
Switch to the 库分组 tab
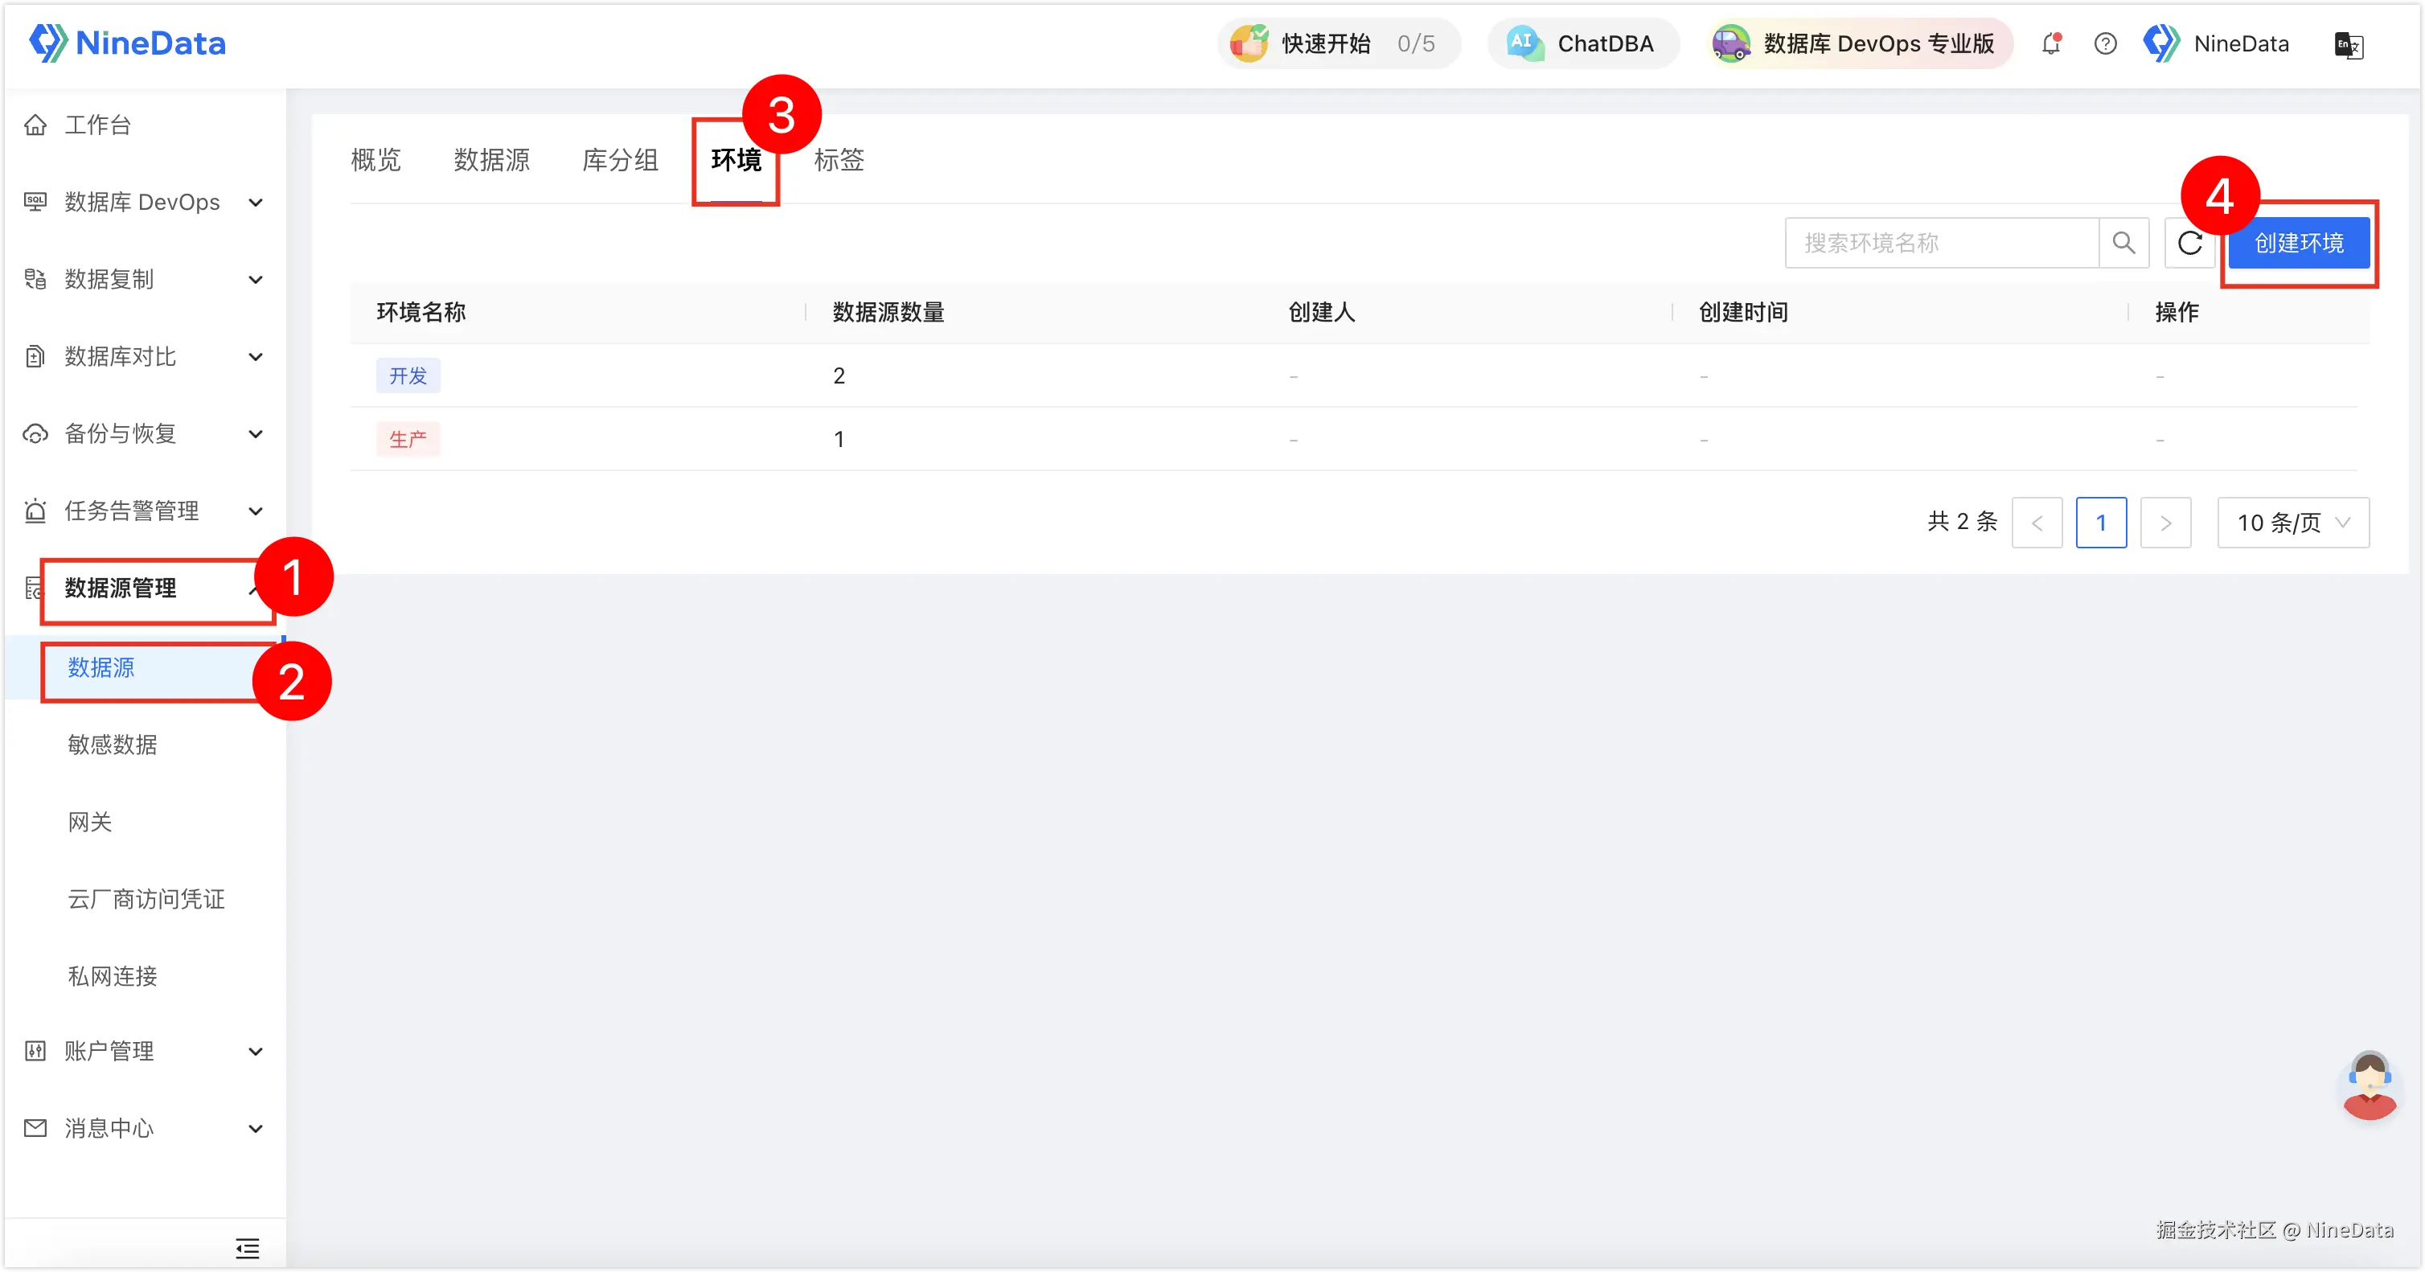[x=621, y=160]
